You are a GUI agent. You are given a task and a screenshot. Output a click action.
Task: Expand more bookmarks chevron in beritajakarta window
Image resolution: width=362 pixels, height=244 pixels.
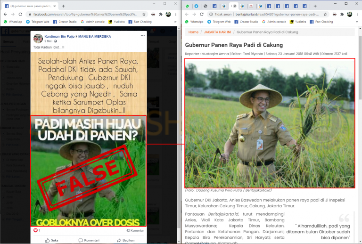(357, 22)
